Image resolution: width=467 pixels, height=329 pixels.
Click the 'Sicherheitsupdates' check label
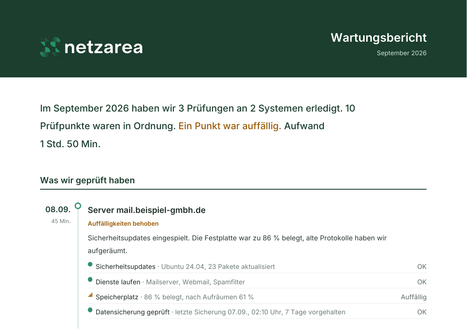(125, 267)
